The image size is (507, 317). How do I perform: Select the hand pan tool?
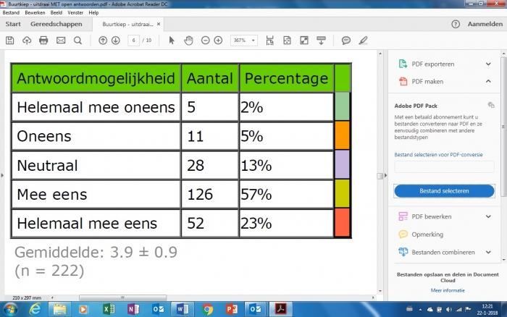(x=188, y=40)
